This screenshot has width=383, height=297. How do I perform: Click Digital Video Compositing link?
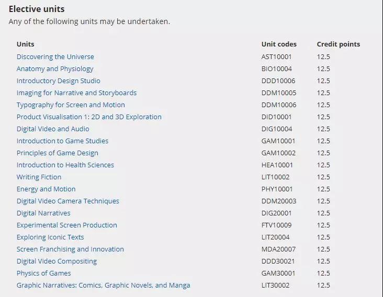click(x=57, y=261)
